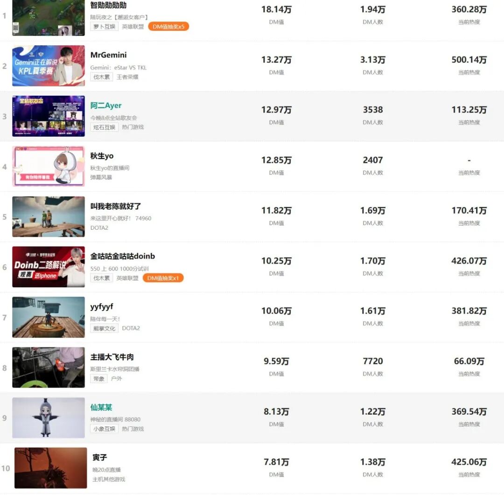Viewport: 504px width, 495px height.
Task: Click the streamer name 金咕咕金咕咕doinb
Action: [x=122, y=256]
